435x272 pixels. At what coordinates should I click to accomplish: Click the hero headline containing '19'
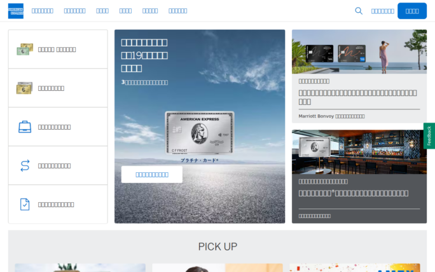(144, 55)
